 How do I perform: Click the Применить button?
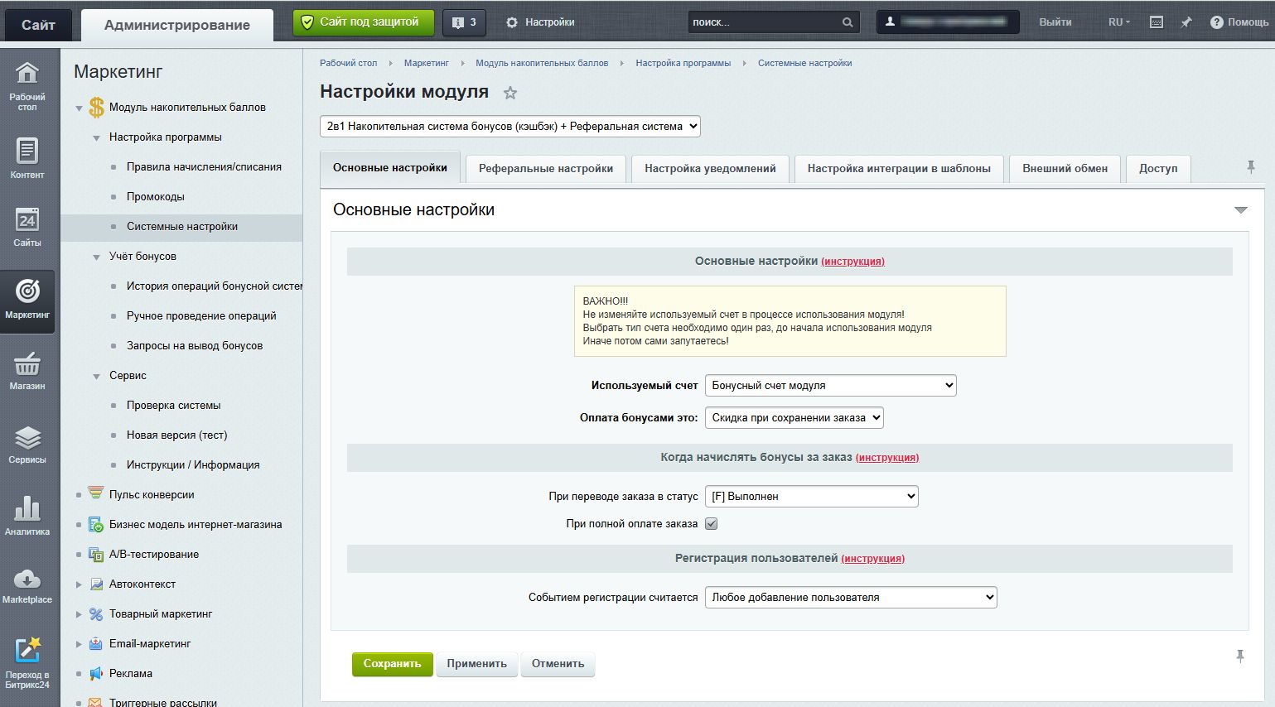point(477,664)
